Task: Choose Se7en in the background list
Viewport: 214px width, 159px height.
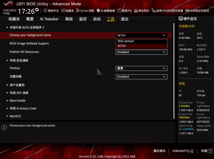Action: coord(122,46)
